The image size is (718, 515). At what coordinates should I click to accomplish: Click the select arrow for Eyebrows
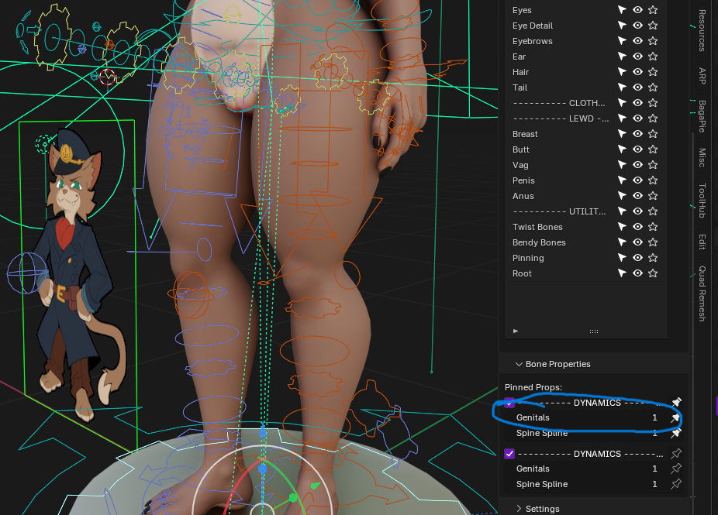coord(622,41)
